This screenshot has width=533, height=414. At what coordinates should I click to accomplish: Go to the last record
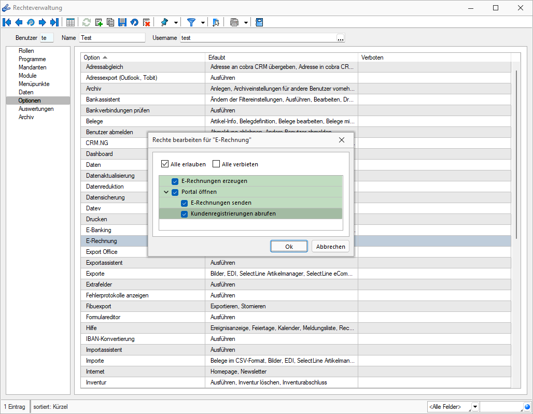[54, 22]
